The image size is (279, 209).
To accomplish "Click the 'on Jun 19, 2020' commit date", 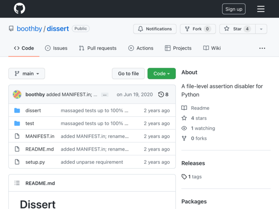I will (135, 94).
